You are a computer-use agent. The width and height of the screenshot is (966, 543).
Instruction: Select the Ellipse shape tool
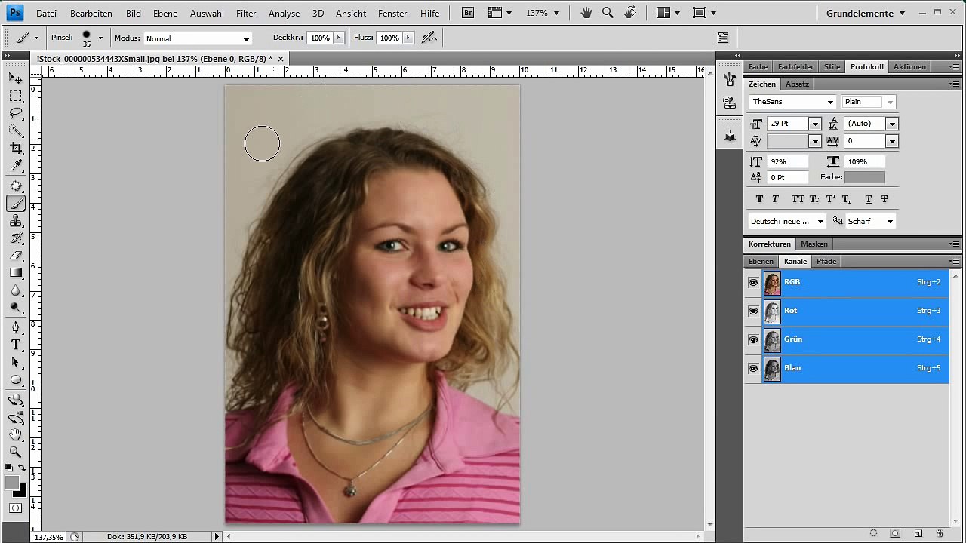click(16, 379)
